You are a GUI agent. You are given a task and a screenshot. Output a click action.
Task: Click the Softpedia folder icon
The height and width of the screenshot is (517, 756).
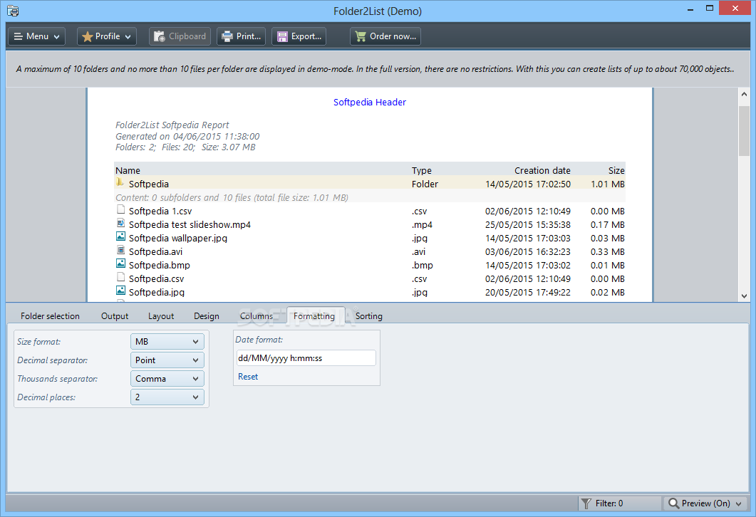[x=120, y=182]
